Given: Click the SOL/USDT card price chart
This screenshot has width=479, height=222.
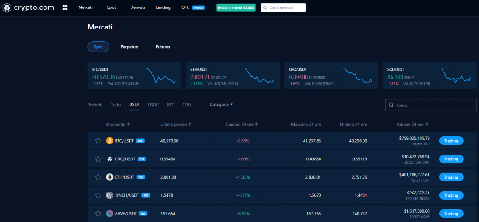Looking at the screenshot, I should 456,75.
